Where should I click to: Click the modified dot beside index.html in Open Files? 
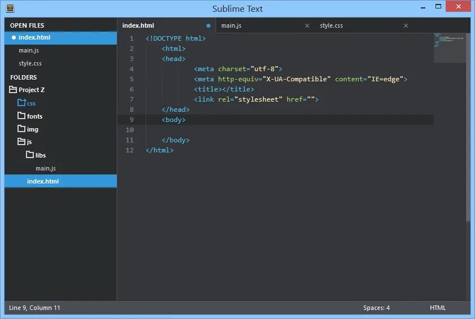[x=14, y=38]
